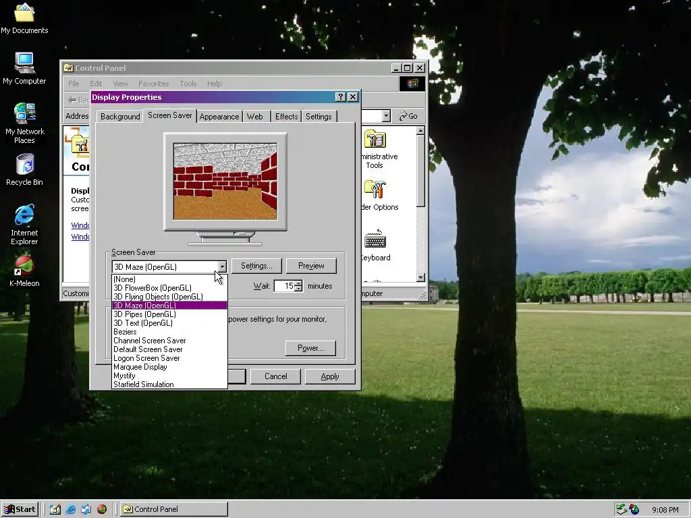Viewport: 691px width, 518px height.
Task: Choose (None) from screen saver list
Action: (x=169, y=279)
